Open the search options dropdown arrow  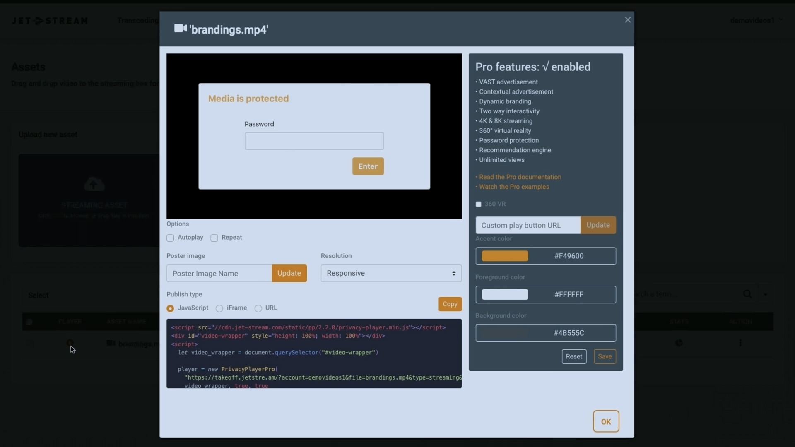[x=765, y=294]
